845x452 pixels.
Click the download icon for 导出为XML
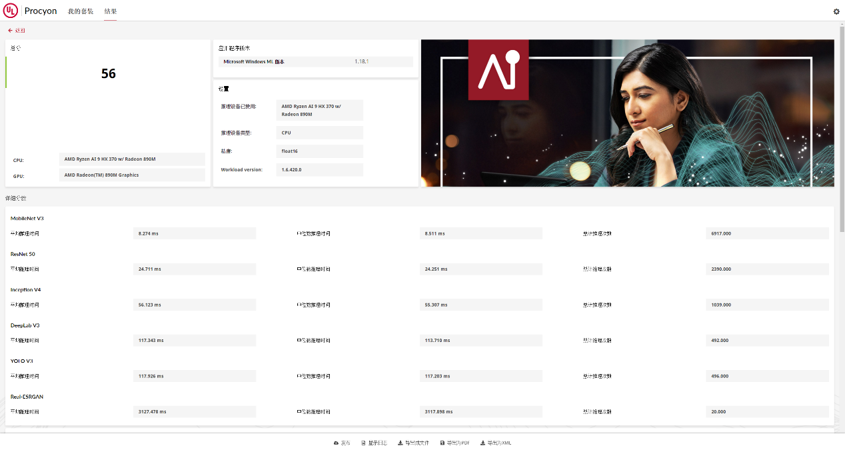[482, 443]
